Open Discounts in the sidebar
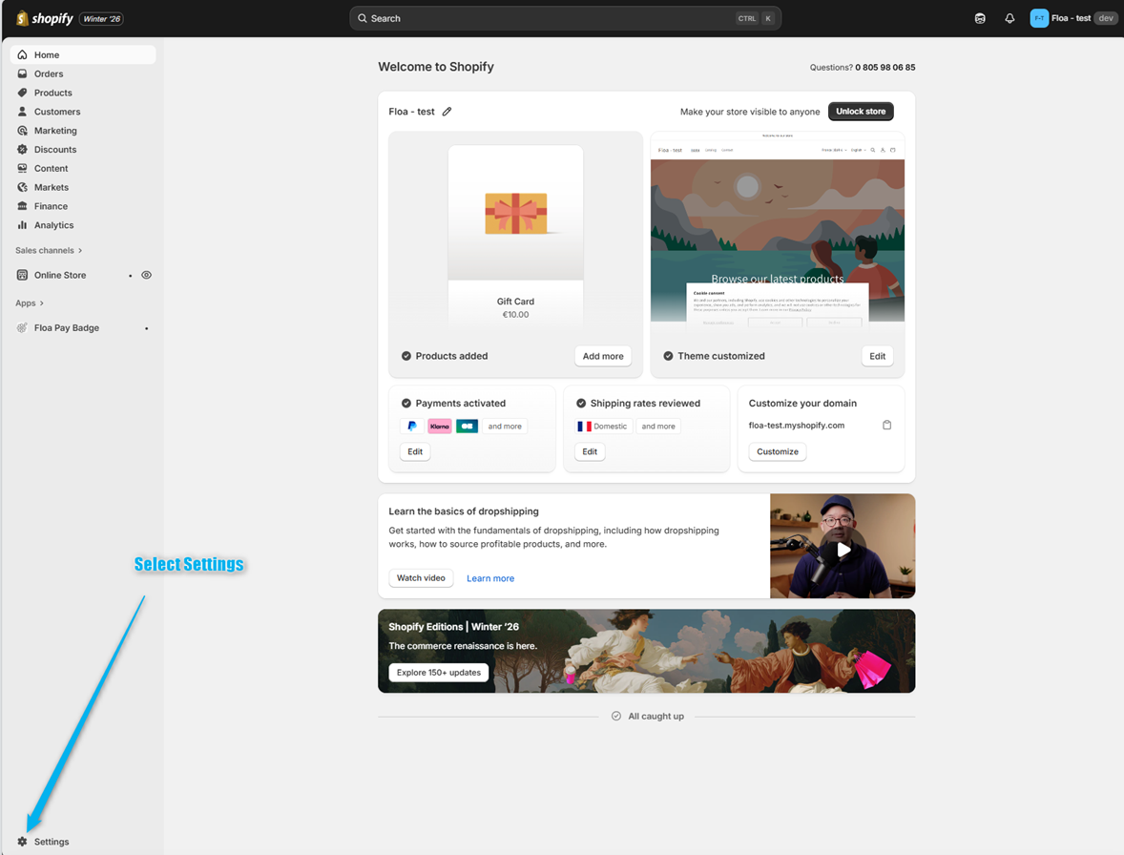 (82, 149)
